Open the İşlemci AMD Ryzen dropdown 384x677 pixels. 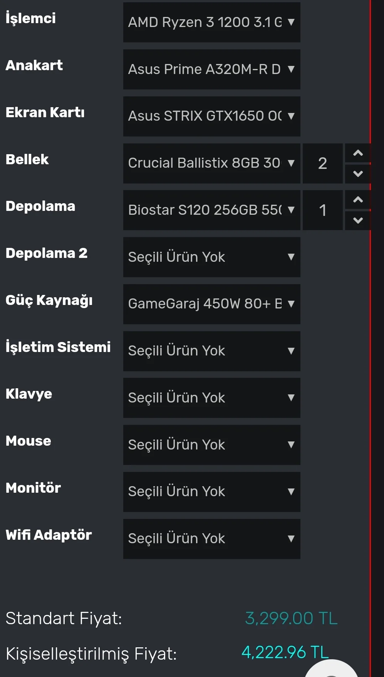tap(211, 22)
